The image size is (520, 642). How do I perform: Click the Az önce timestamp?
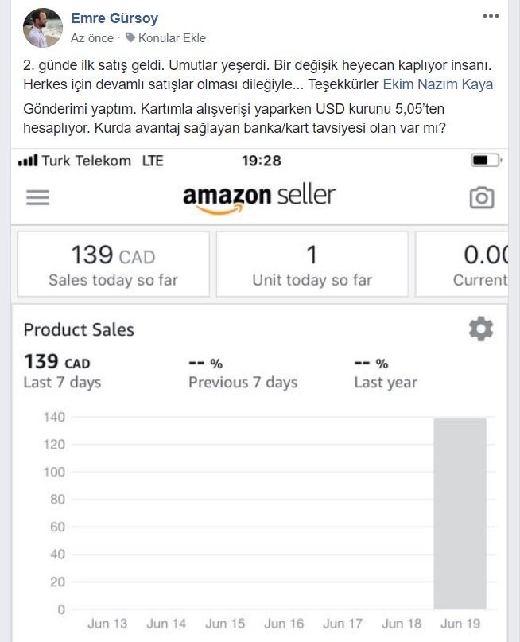click(92, 38)
